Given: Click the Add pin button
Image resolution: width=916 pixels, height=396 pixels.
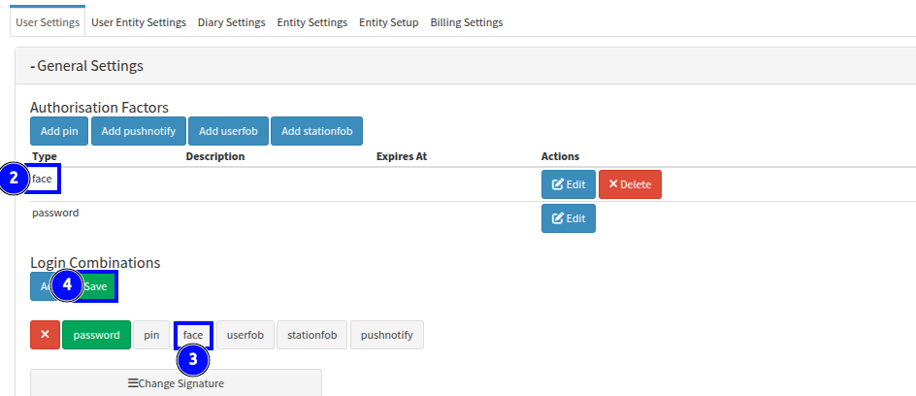Looking at the screenshot, I should (x=59, y=131).
